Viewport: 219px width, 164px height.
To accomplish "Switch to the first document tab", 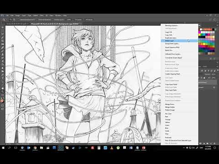I will pos(17,24).
